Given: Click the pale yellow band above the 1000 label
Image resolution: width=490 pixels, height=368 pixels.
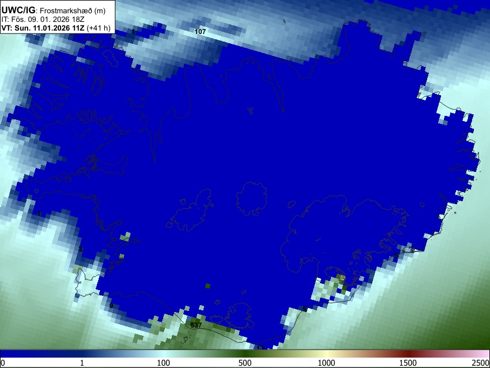Looking at the screenshot, I should (x=326, y=354).
